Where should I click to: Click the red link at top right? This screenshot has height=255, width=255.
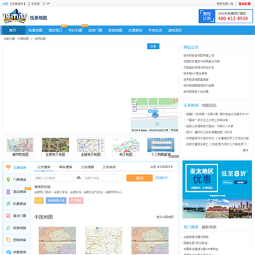click(244, 4)
